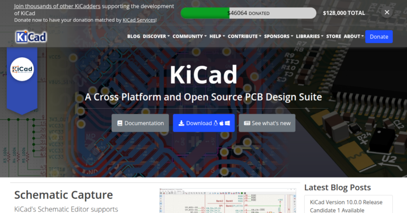Click the KiCad logo in navbar
407x213 pixels.
[31, 37]
